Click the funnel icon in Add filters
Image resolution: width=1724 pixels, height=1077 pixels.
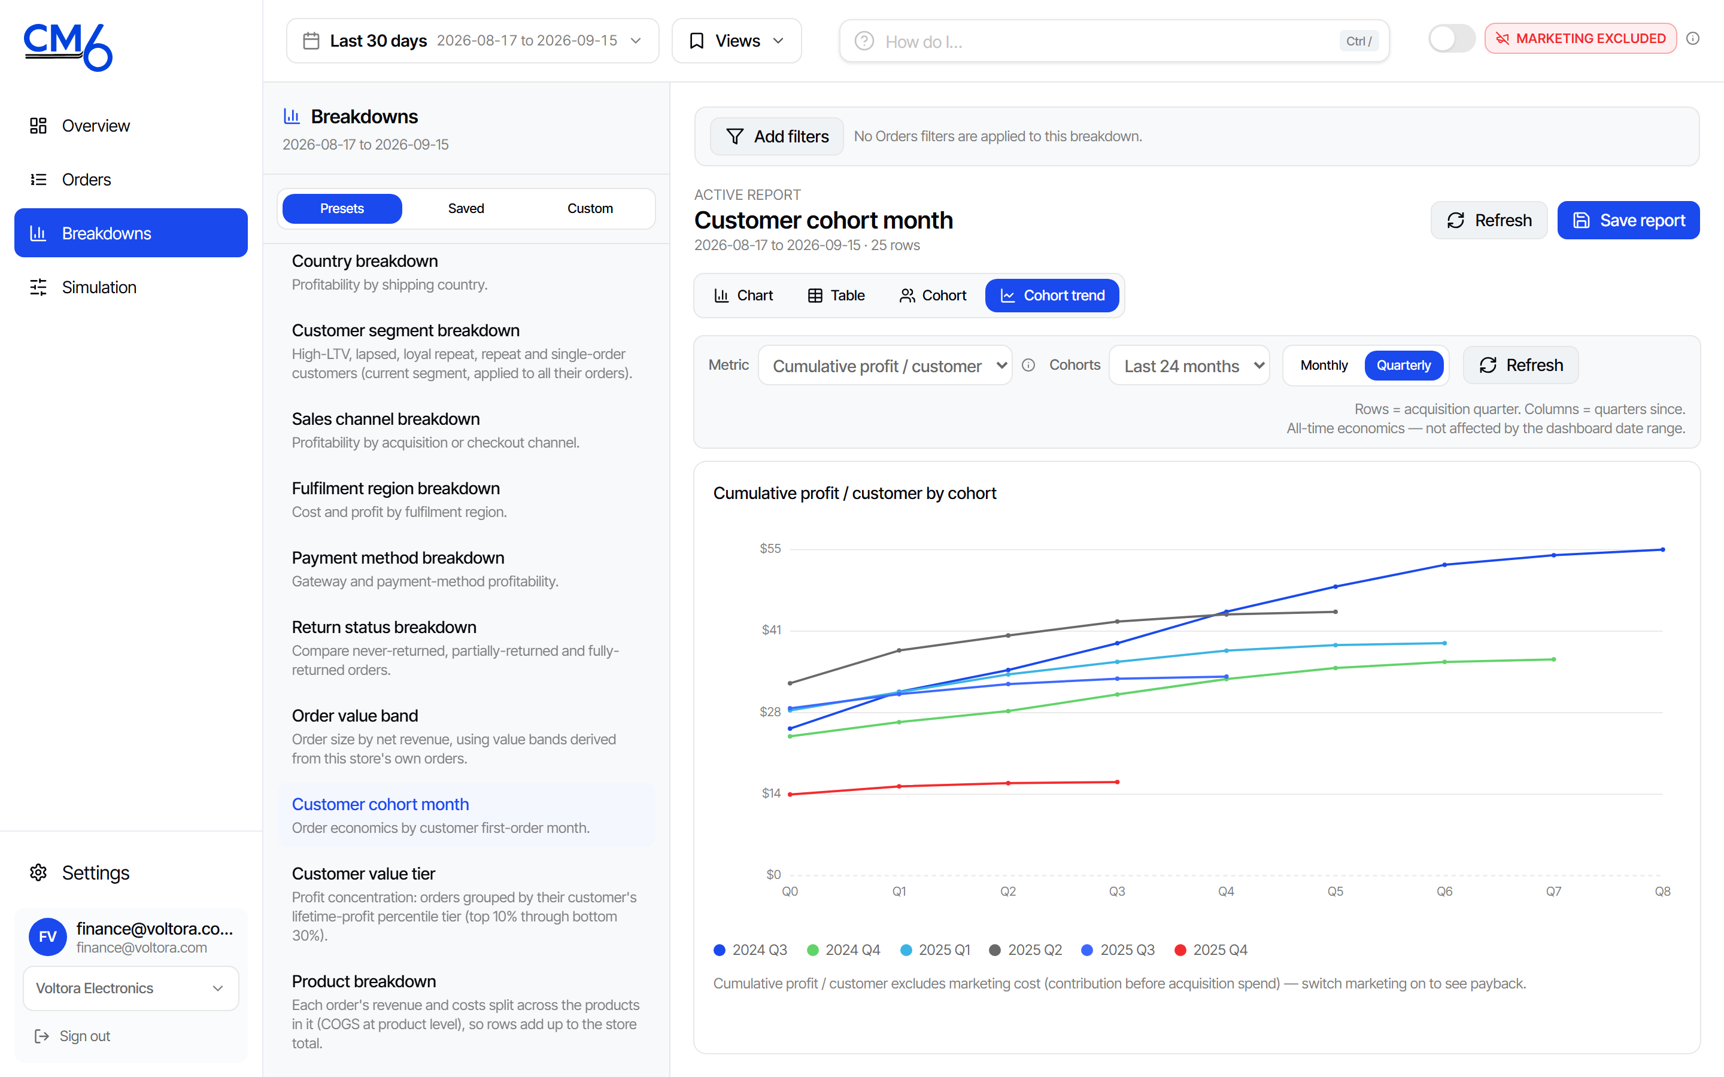(734, 136)
